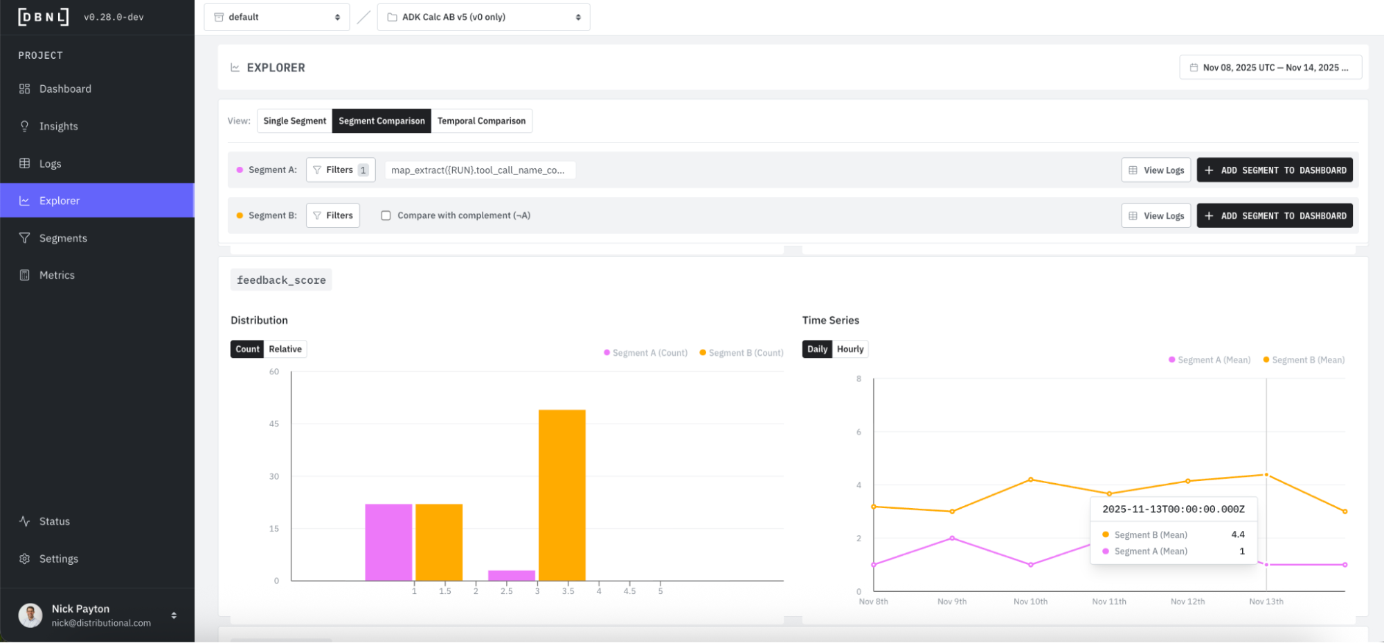
Task: Add Segment A to dashboard
Action: click(1275, 170)
